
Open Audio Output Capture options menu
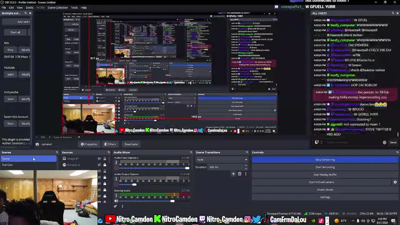tap(116, 179)
